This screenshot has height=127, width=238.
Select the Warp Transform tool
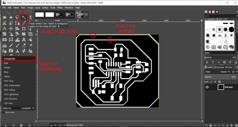[17, 40]
